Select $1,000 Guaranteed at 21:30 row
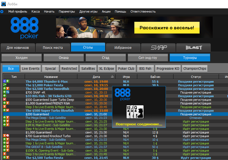228x160 pixels. point(115,132)
